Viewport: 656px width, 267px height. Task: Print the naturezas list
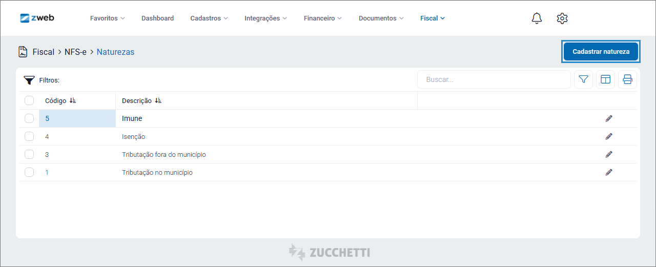(627, 79)
